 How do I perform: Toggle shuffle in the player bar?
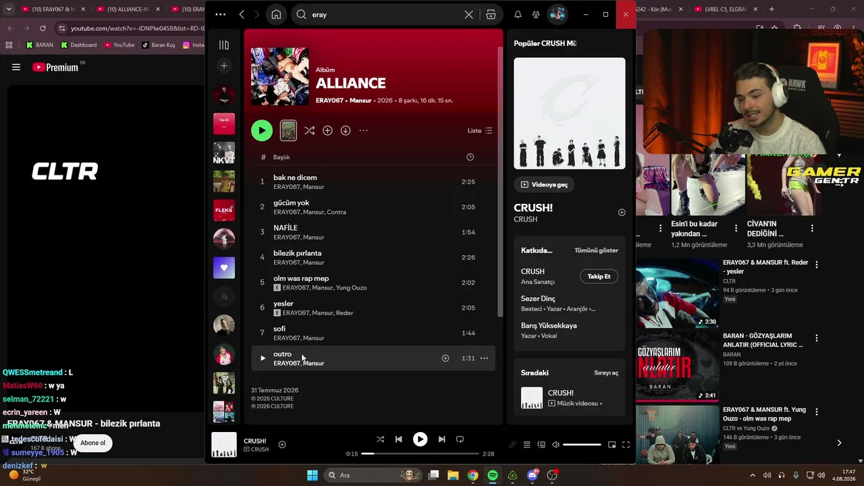coord(380,439)
